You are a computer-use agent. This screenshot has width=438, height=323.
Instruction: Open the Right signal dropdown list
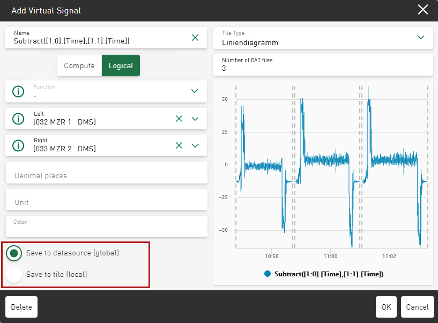pos(195,145)
